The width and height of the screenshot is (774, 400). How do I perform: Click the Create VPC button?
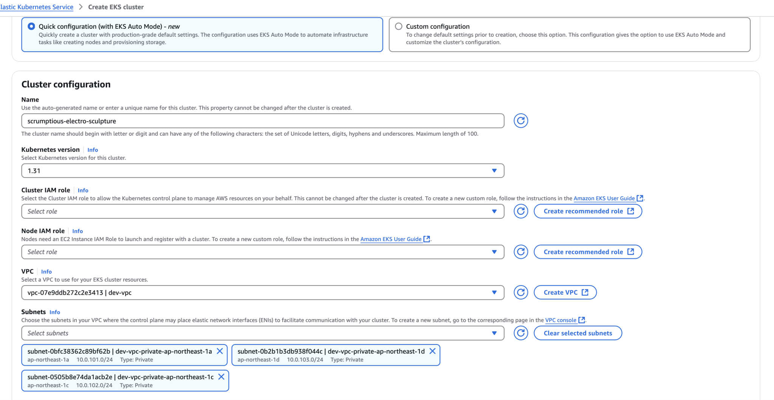tap(565, 292)
